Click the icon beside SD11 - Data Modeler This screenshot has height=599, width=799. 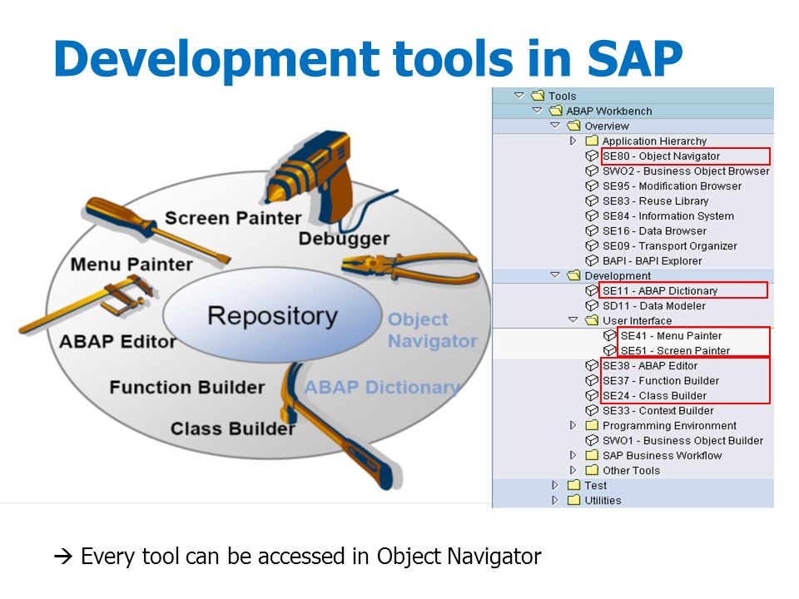click(x=592, y=305)
